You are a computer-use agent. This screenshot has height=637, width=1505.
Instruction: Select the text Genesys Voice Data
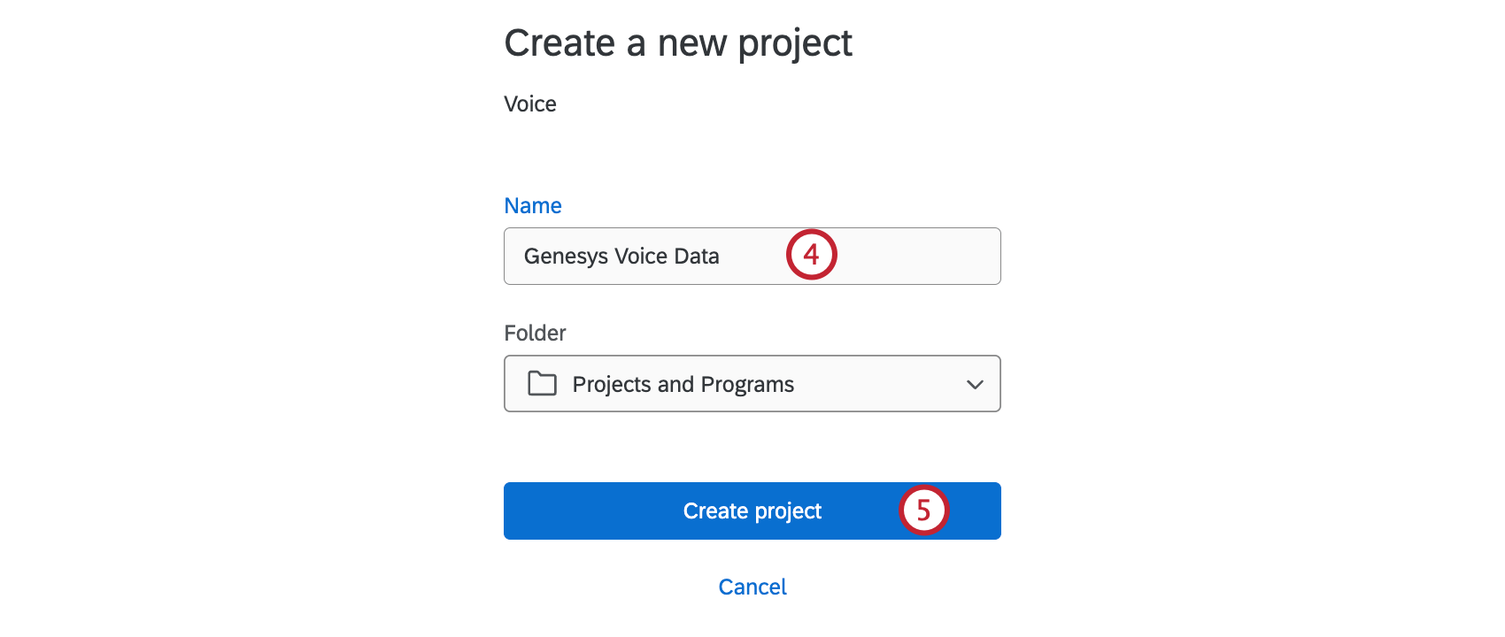[620, 256]
